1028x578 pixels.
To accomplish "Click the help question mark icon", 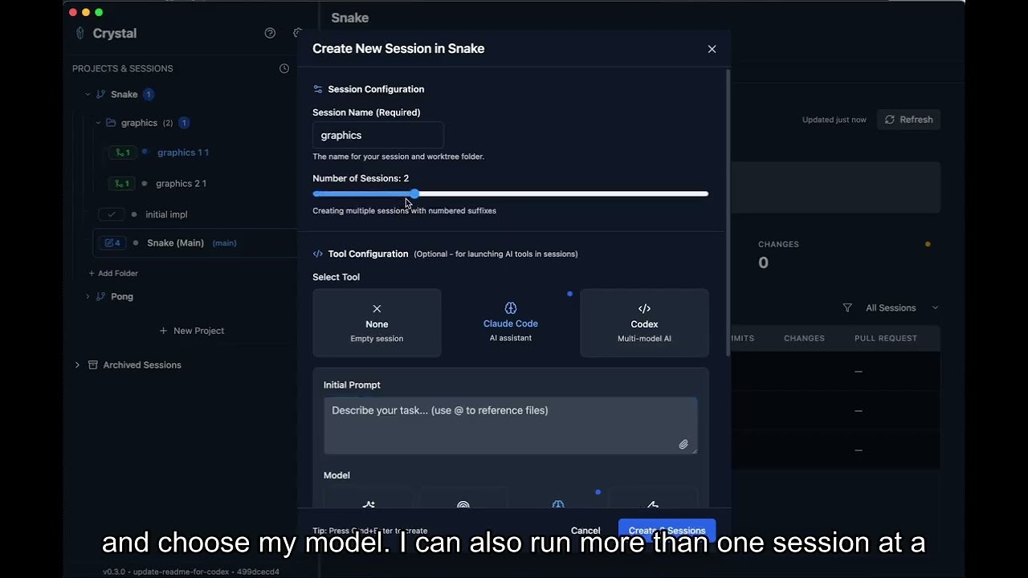I will [270, 33].
